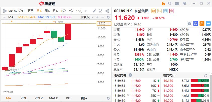The width and height of the screenshot is (212, 102).
Task: Click the 逐笔交易 header
Action: click(120, 75)
